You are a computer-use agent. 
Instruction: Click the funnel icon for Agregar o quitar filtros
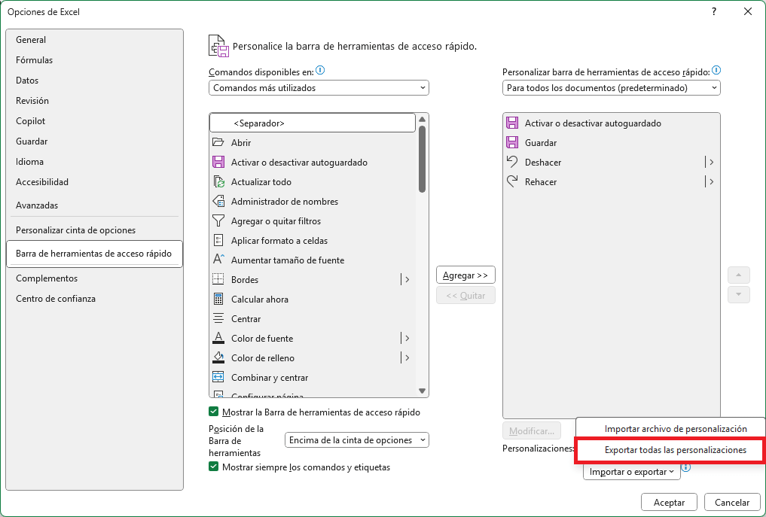point(218,220)
